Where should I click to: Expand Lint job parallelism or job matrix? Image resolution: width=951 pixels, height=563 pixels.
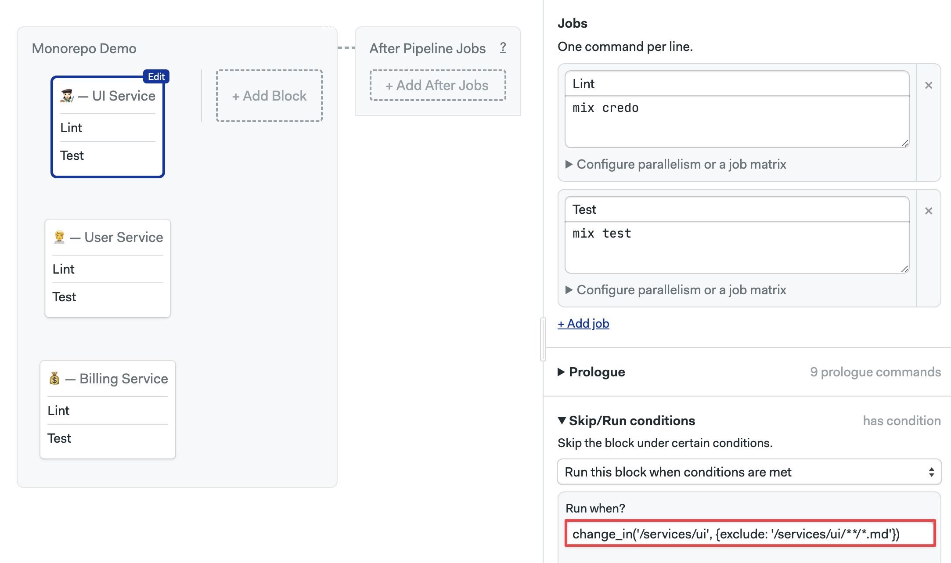(x=676, y=164)
